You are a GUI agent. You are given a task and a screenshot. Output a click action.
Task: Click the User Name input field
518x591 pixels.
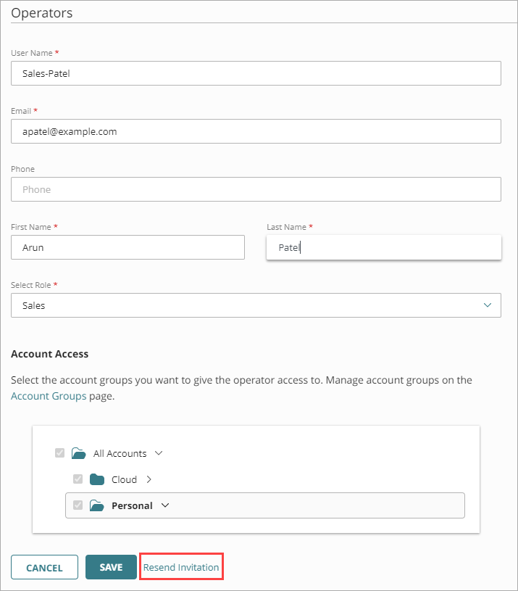(x=256, y=73)
